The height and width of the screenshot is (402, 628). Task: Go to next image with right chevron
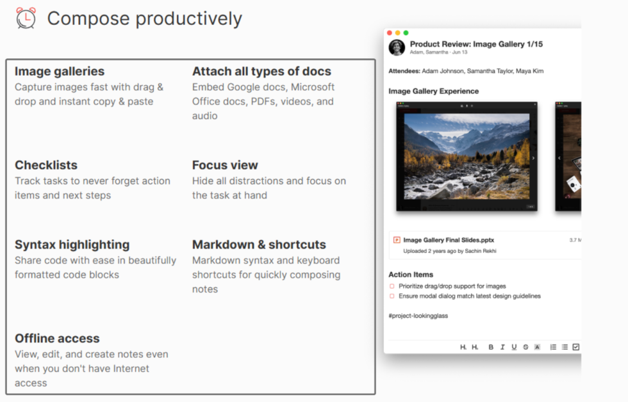tap(533, 157)
